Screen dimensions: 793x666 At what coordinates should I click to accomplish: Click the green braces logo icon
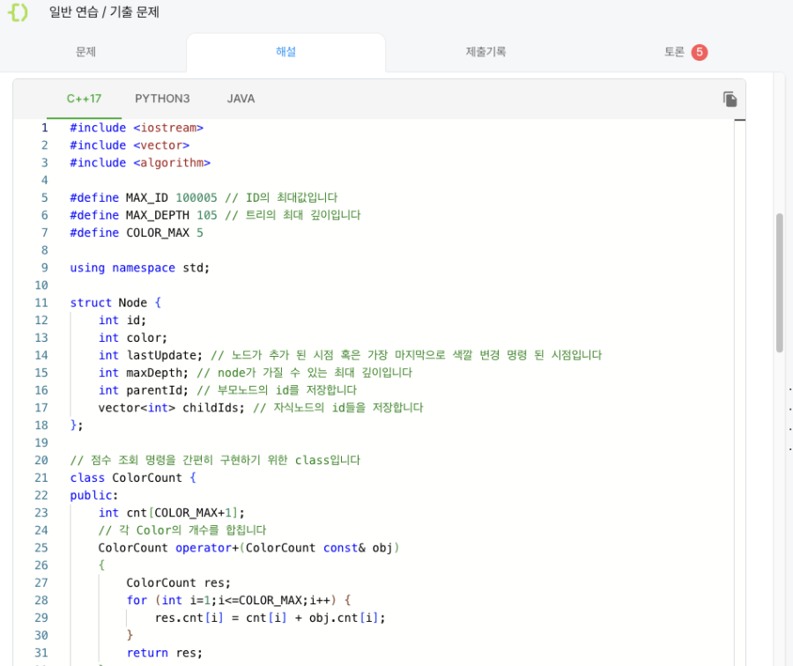click(19, 11)
